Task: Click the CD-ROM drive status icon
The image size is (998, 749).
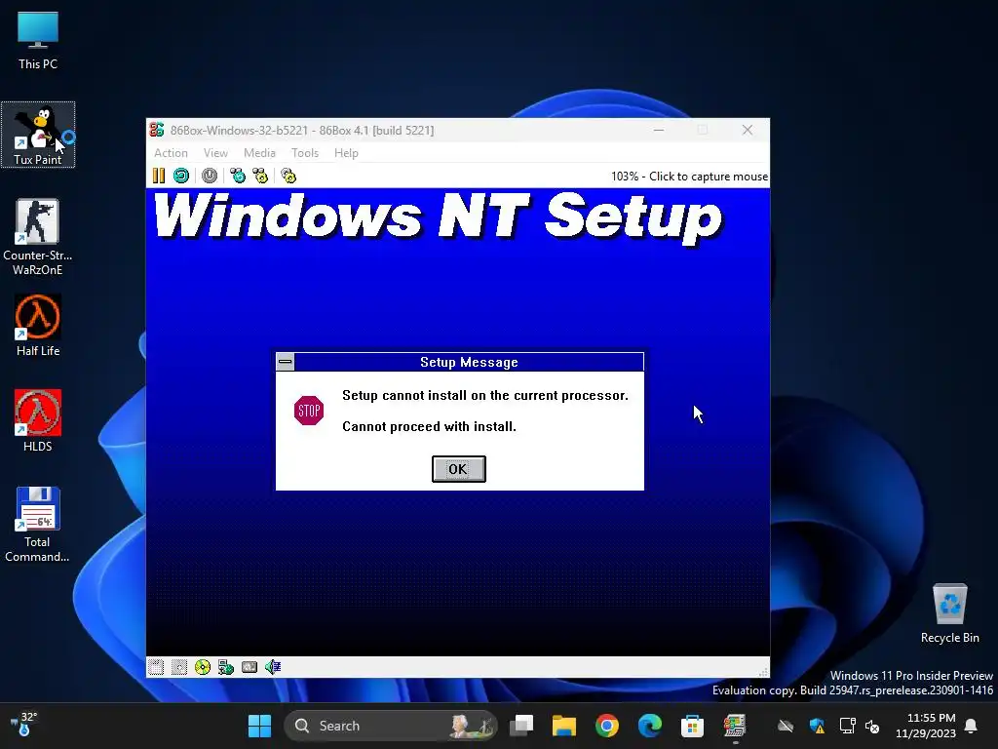Action: pyautogui.click(x=203, y=667)
